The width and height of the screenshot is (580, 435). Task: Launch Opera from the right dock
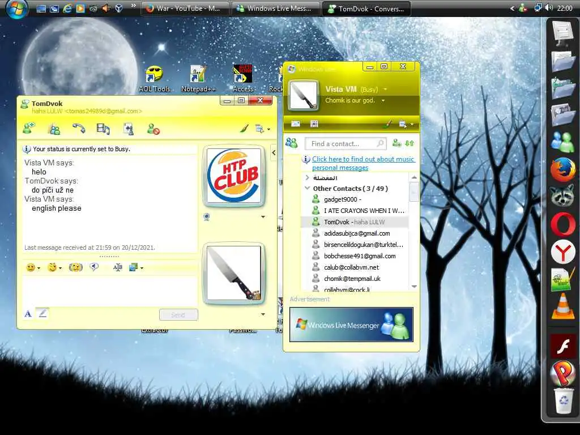(562, 224)
